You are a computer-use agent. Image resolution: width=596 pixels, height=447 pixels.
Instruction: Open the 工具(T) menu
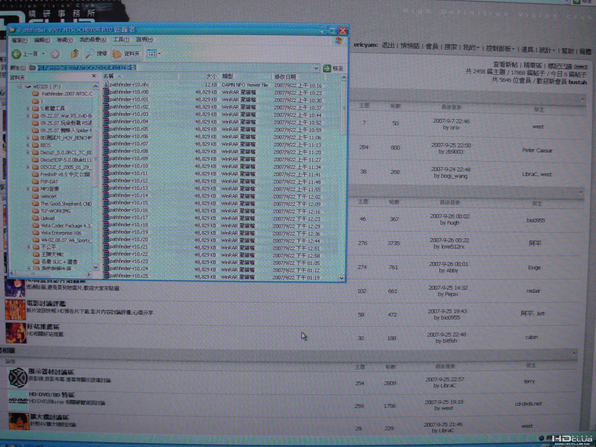[121, 39]
